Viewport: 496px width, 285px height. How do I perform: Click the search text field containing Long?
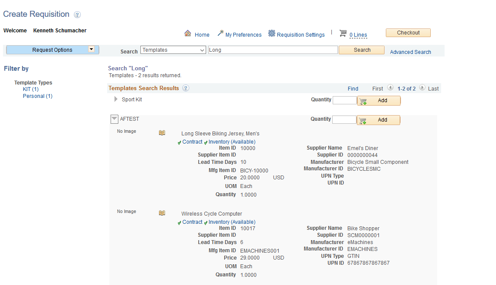[273, 50]
